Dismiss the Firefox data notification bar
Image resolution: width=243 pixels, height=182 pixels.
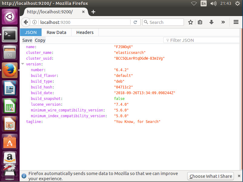[x=239, y=176]
